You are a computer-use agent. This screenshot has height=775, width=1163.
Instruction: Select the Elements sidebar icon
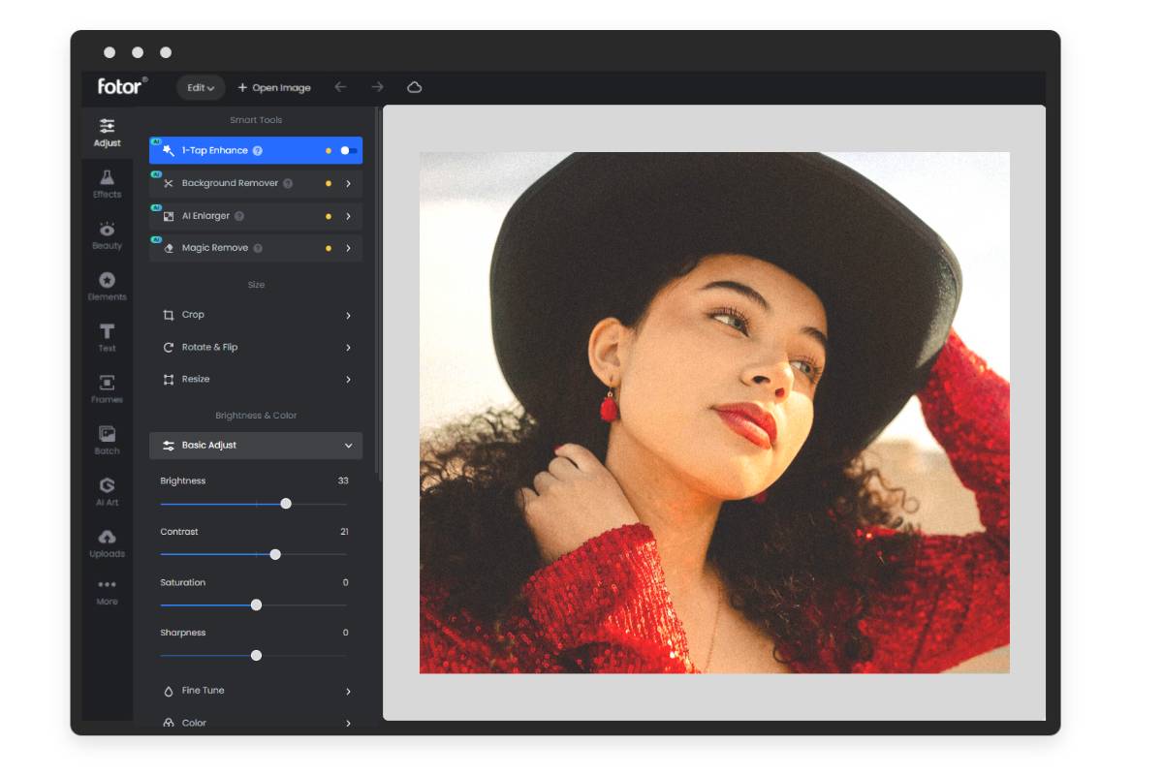107,286
